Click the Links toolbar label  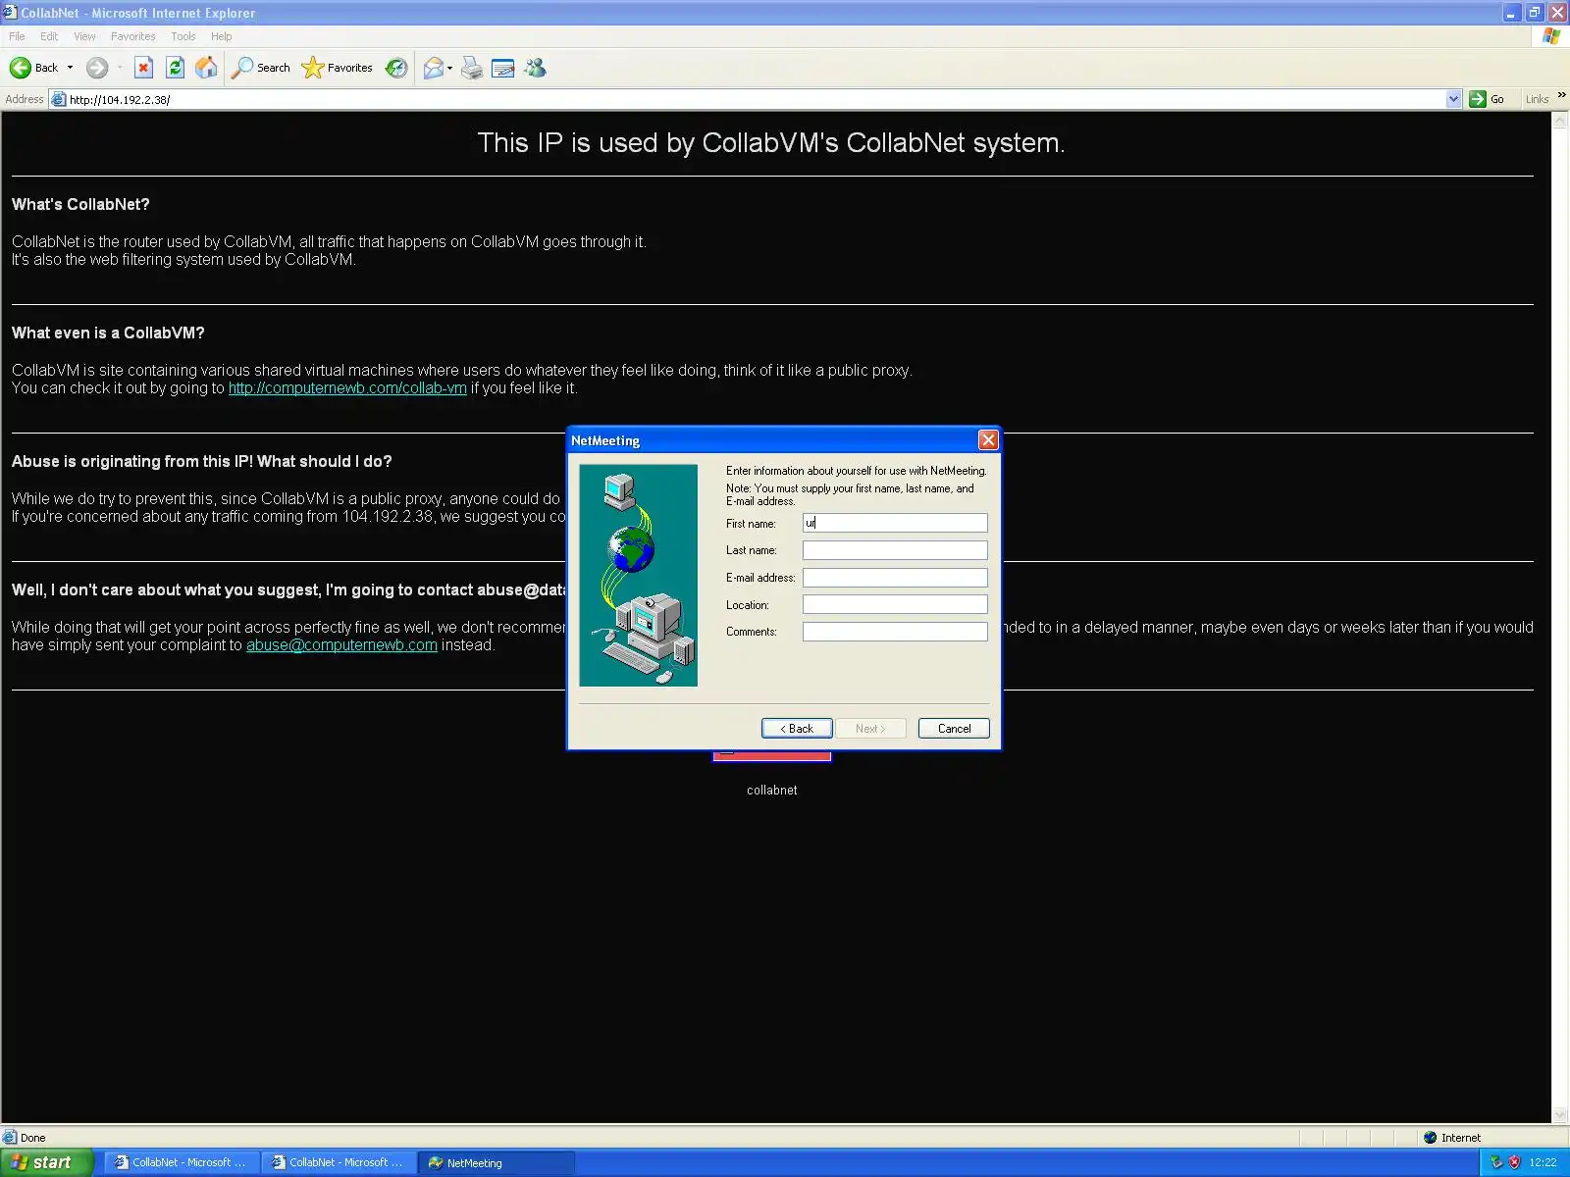point(1537,99)
